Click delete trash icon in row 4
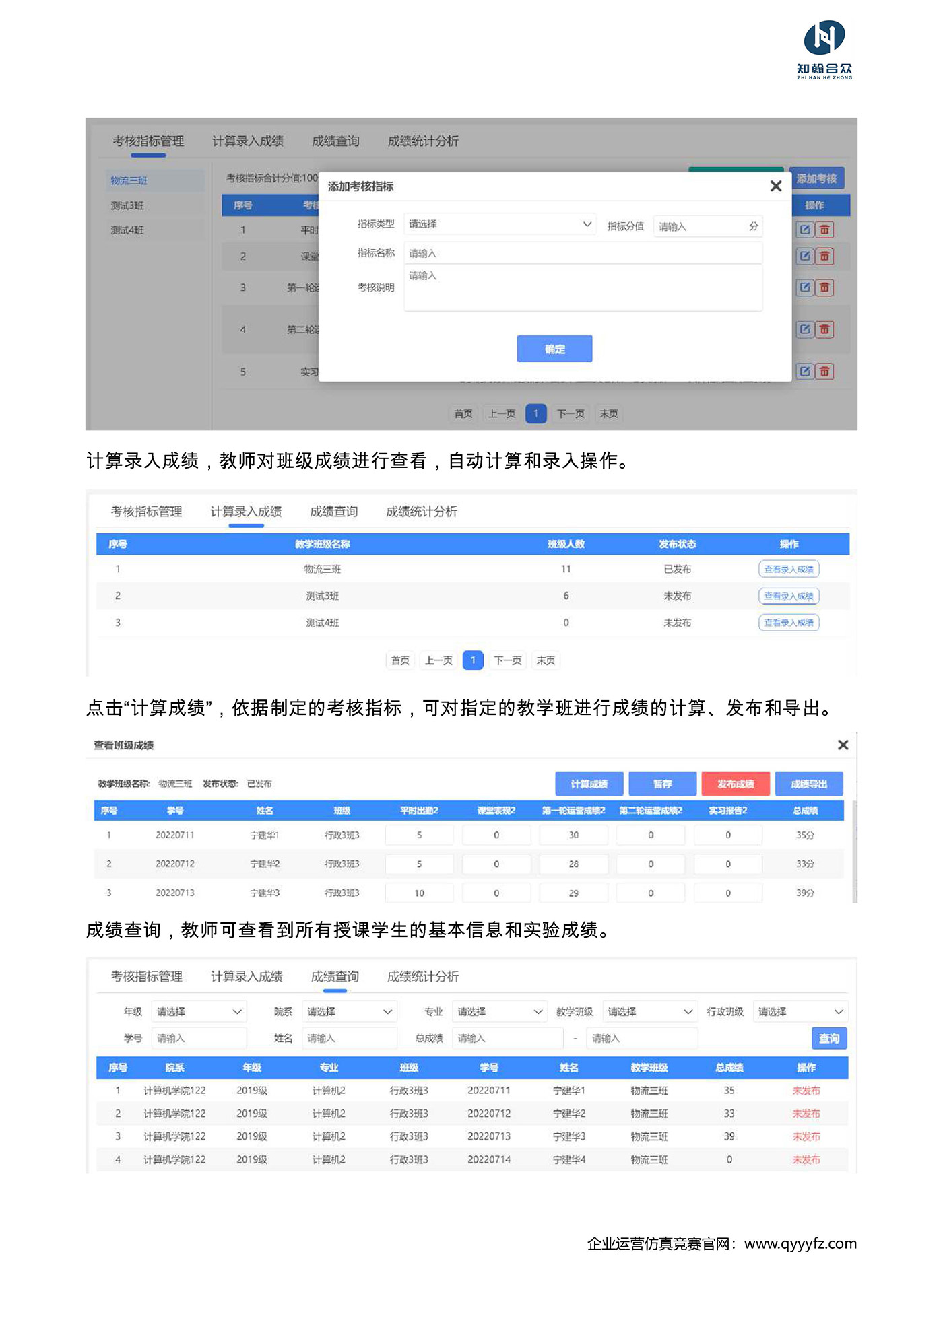Viewport: 943px width, 1333px height. [824, 329]
